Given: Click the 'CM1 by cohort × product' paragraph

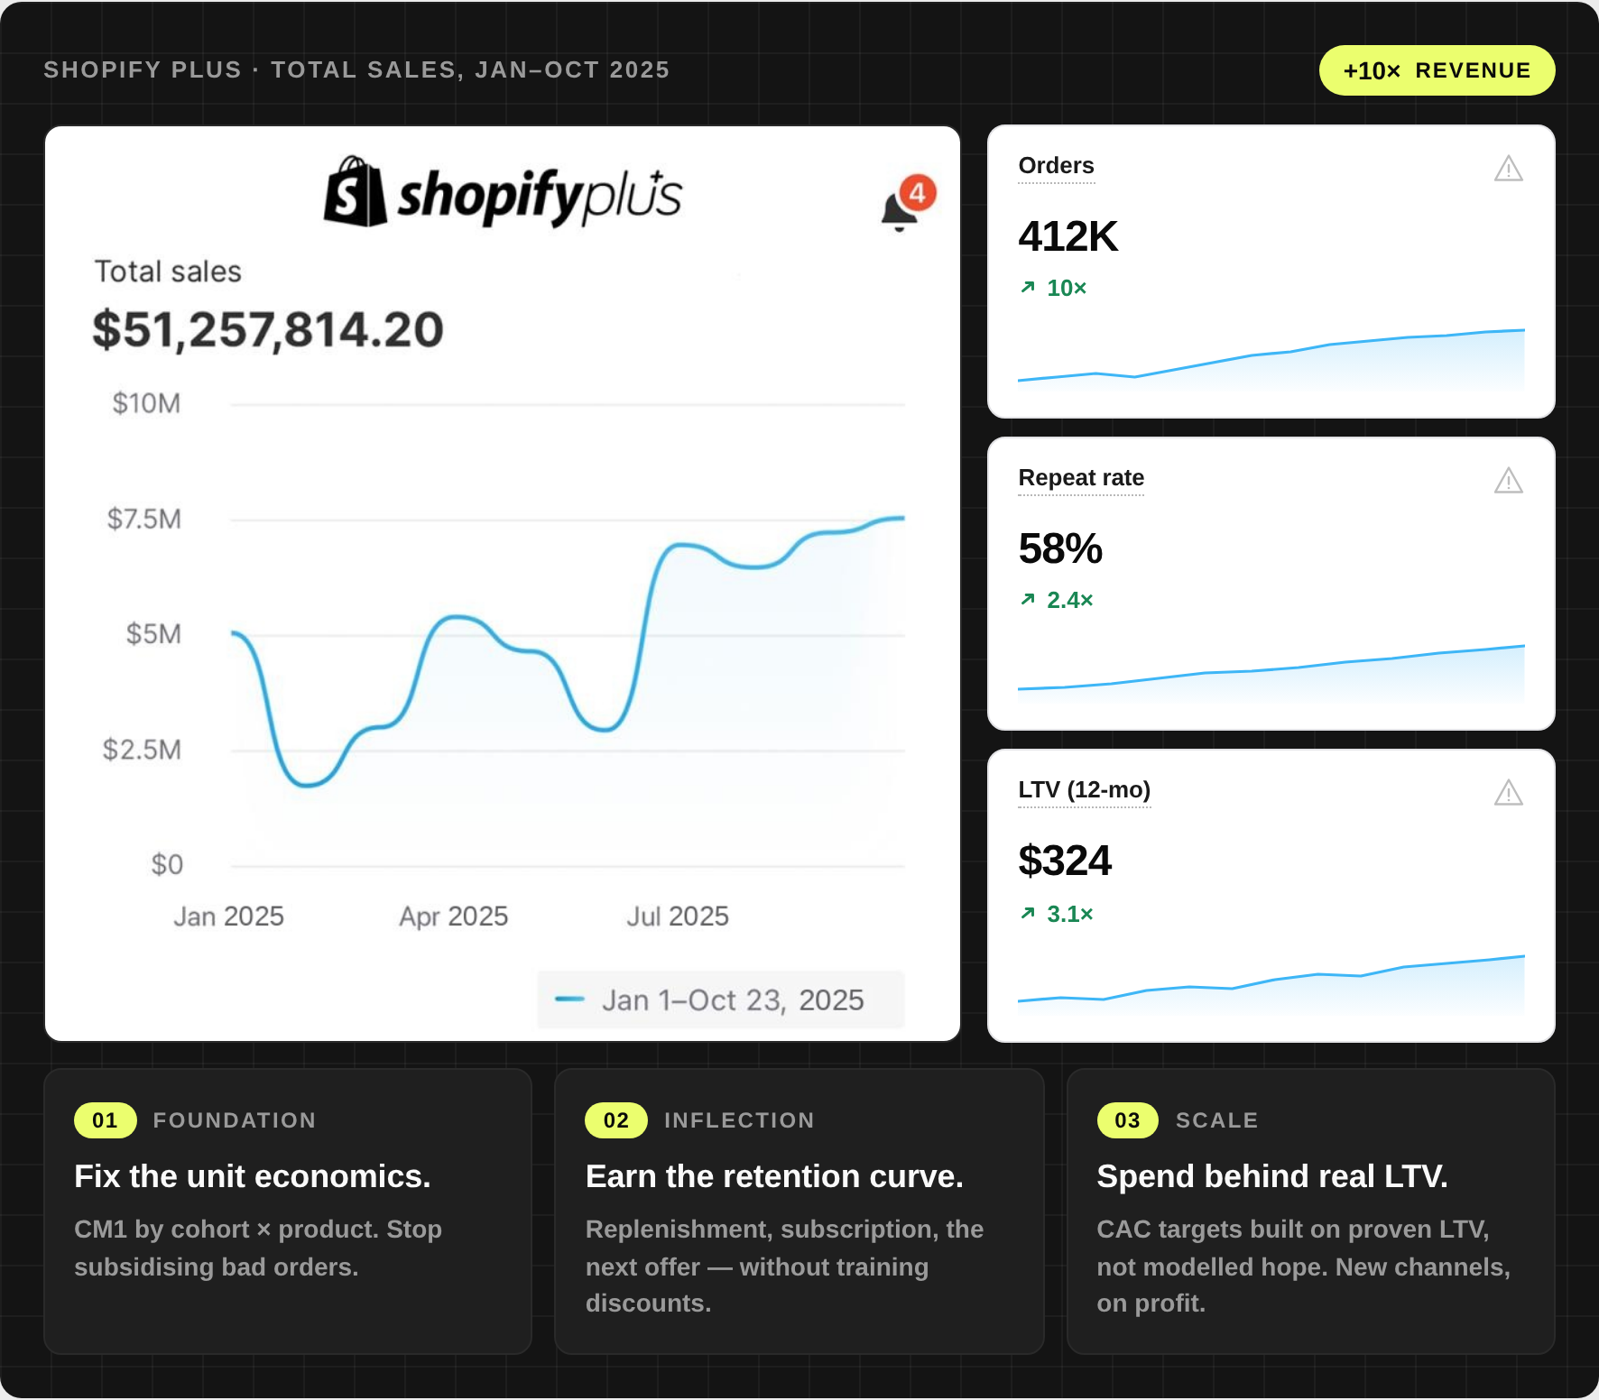Looking at the screenshot, I should tap(258, 1248).
